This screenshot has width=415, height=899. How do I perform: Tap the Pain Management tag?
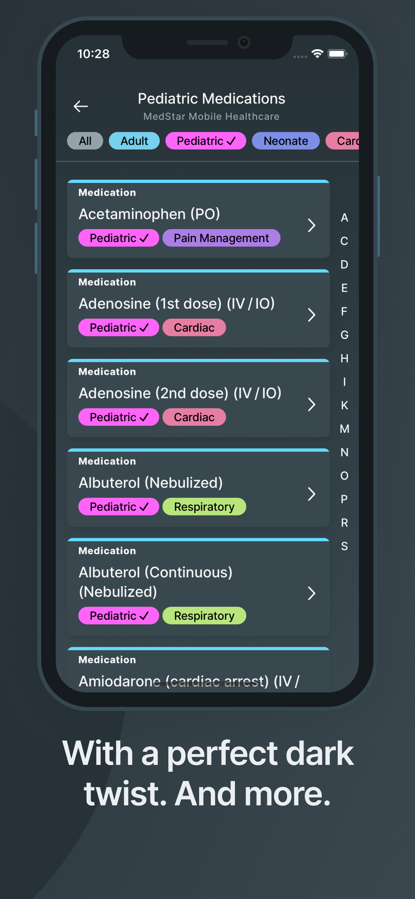[222, 238]
